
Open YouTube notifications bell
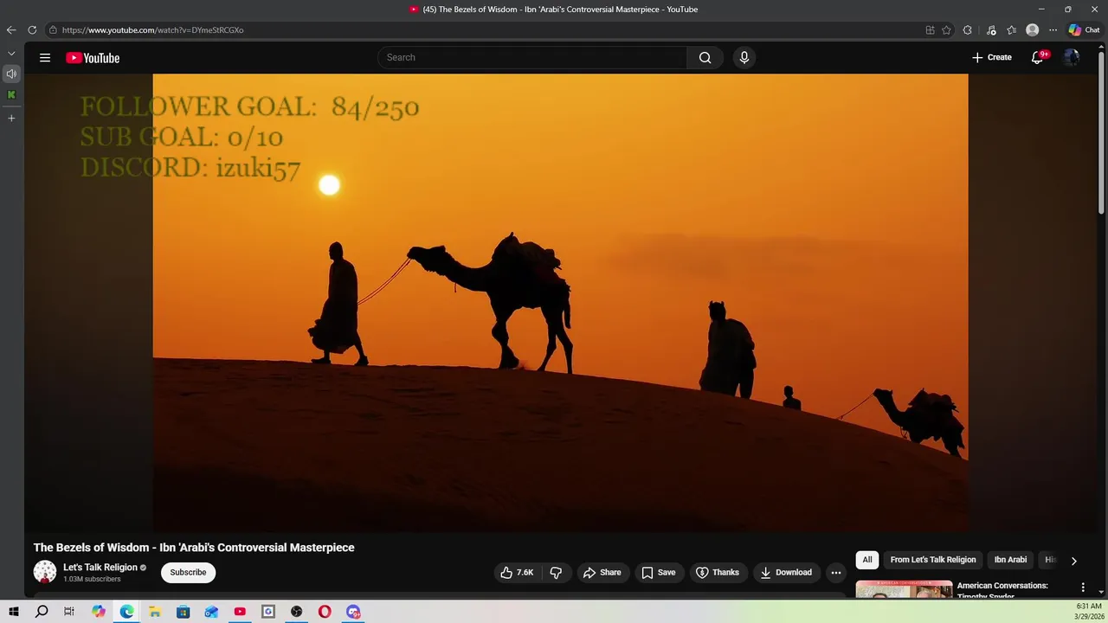click(x=1037, y=57)
